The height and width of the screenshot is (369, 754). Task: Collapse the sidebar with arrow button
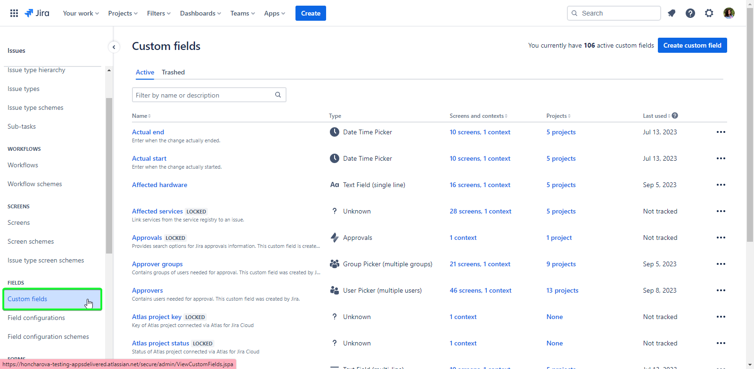click(114, 47)
